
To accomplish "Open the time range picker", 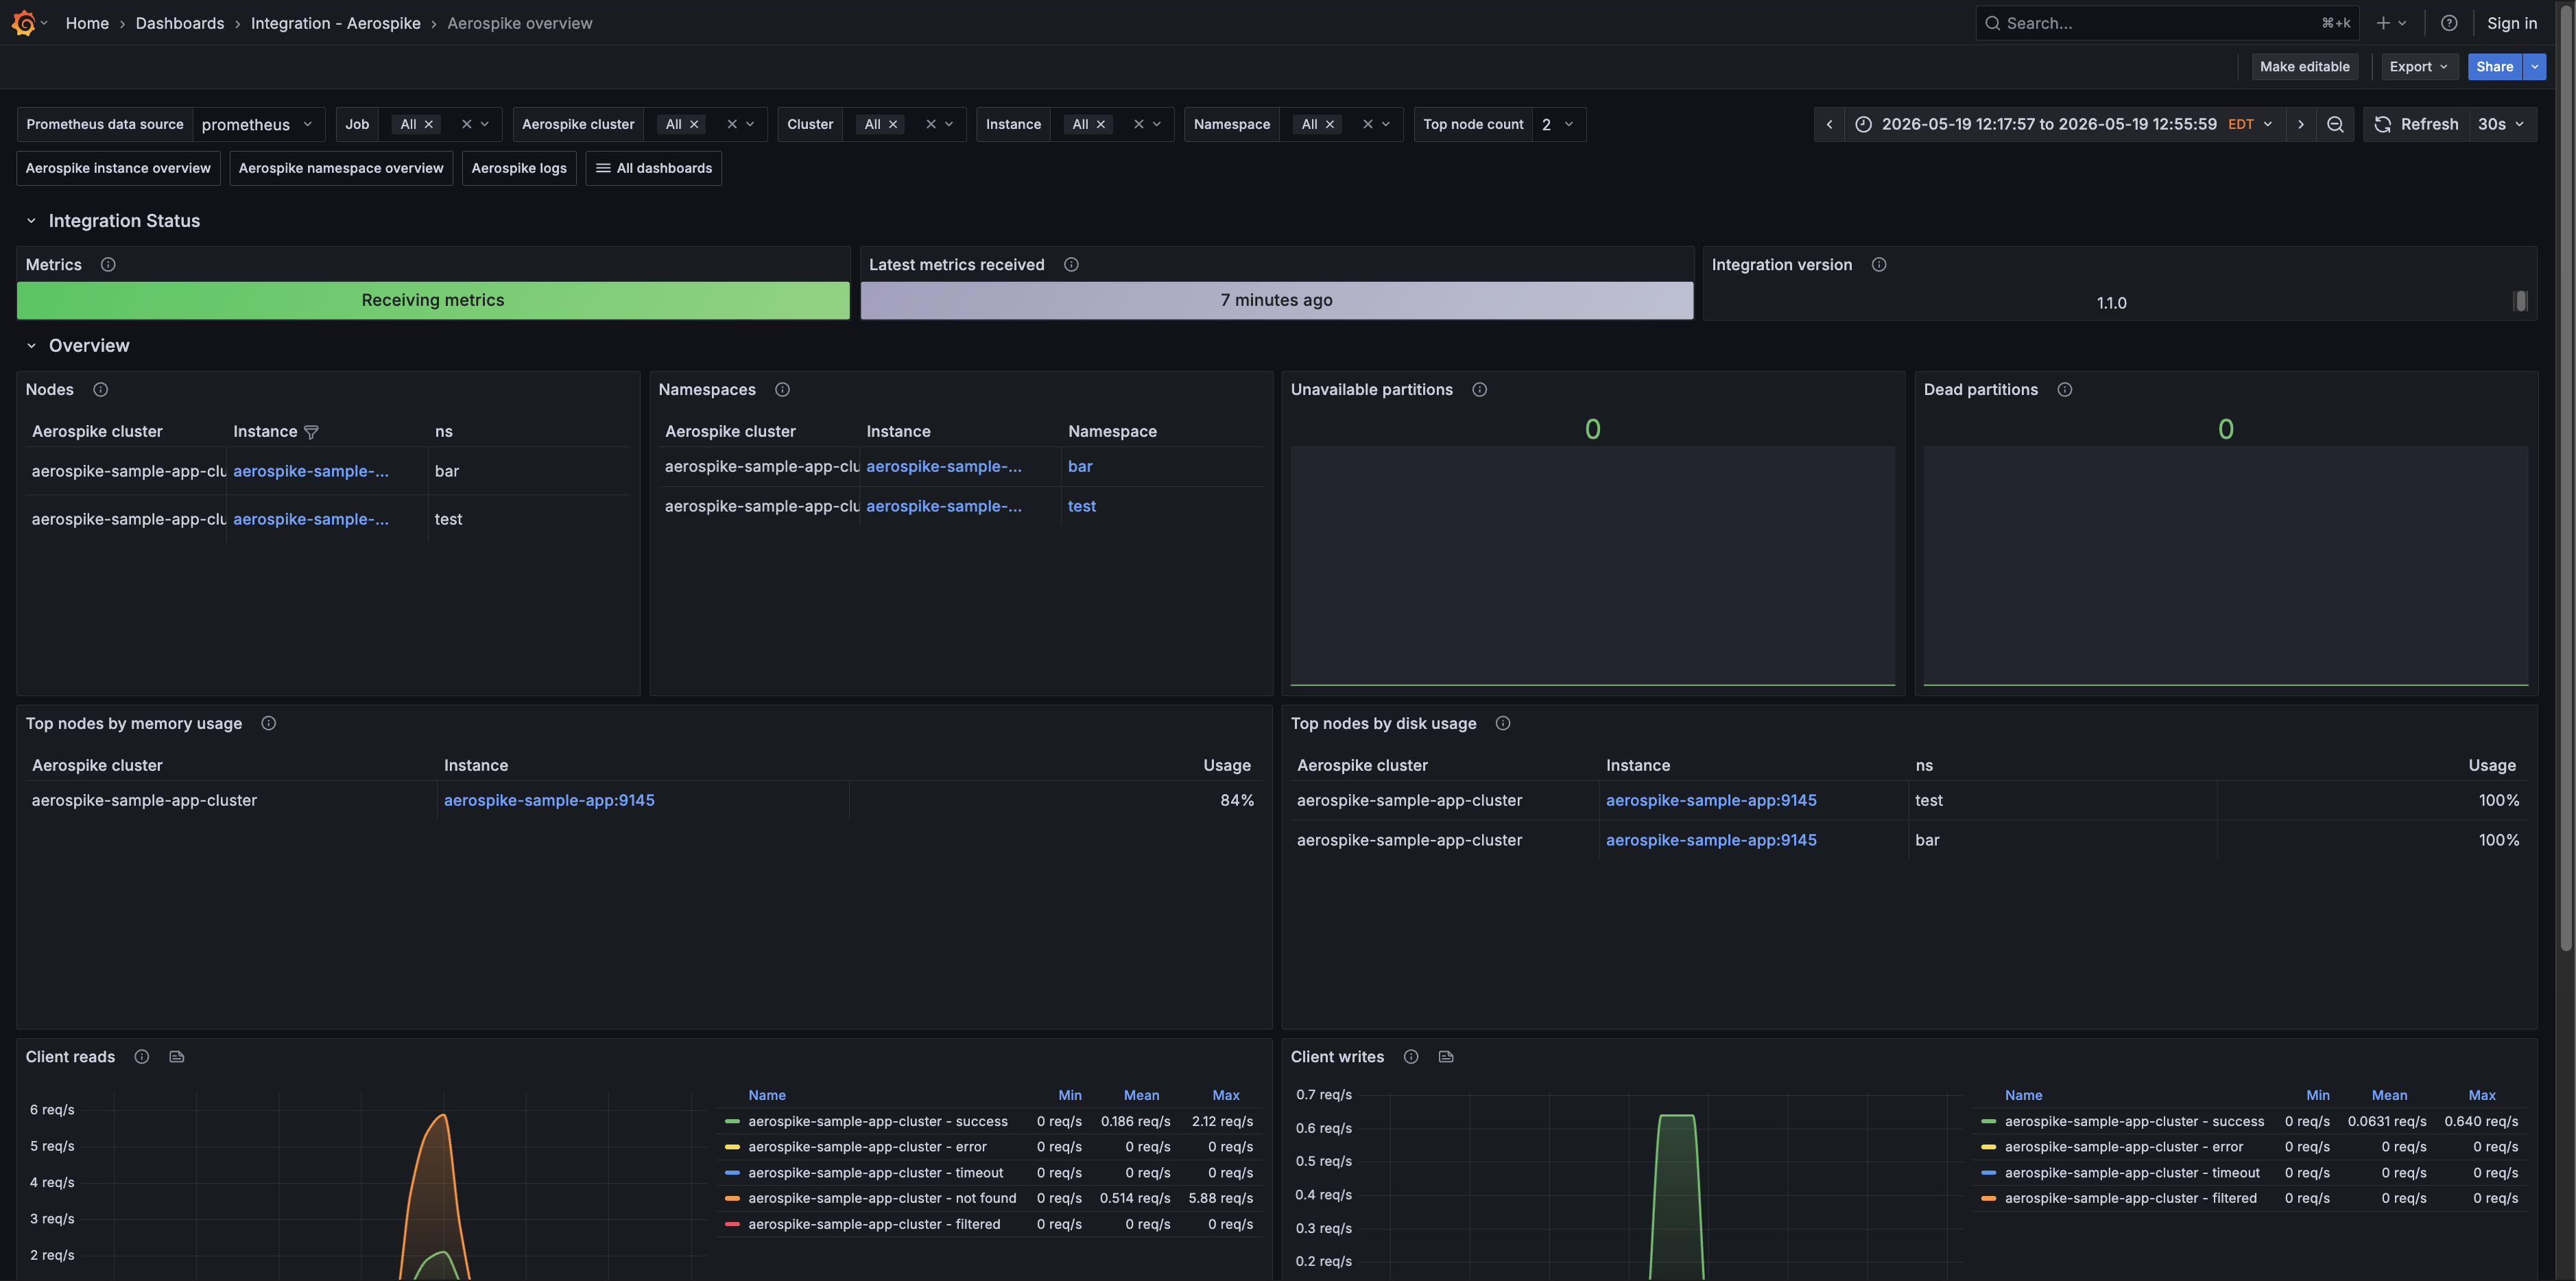I will (x=2064, y=124).
